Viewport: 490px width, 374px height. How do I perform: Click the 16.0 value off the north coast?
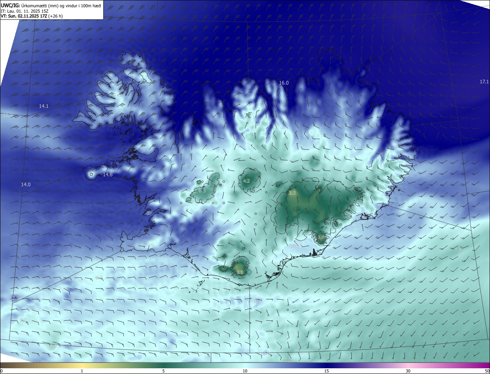click(x=284, y=83)
